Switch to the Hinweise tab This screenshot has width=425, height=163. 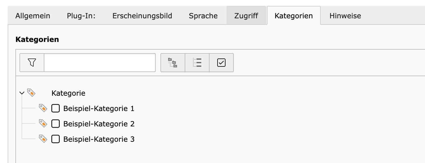tap(345, 16)
